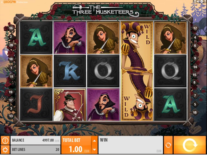This screenshot has width=207, height=155.
Task: Open the info paytable button
Action: [5, 140]
